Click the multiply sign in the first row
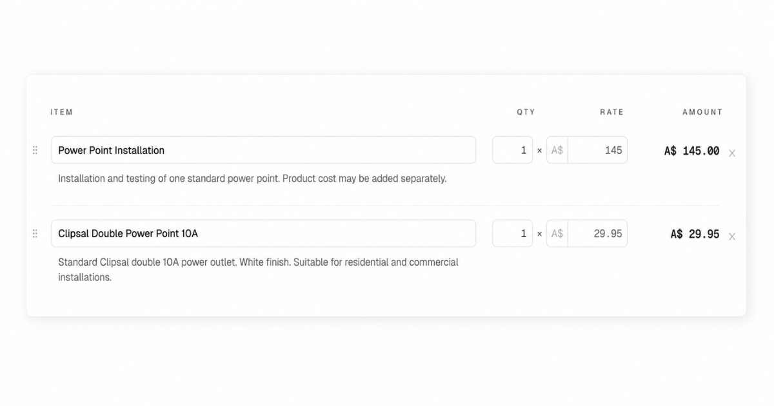 pos(540,151)
